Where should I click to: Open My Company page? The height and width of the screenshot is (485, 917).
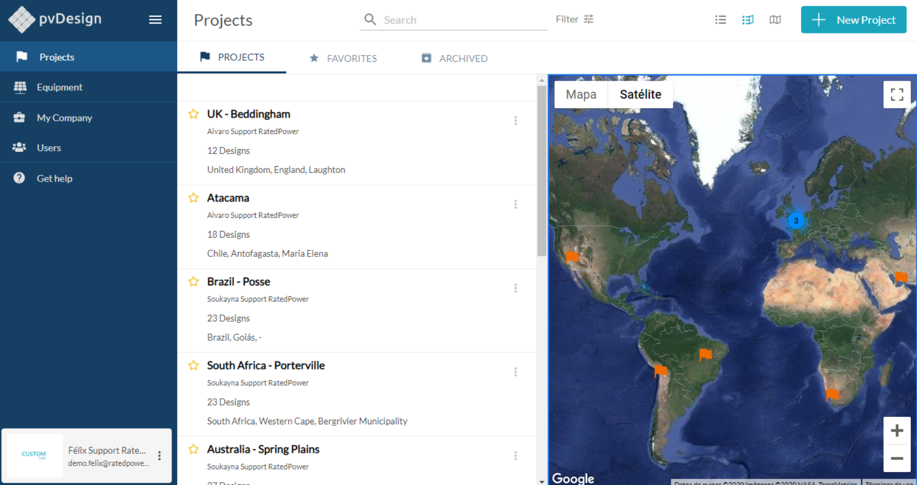(x=89, y=117)
